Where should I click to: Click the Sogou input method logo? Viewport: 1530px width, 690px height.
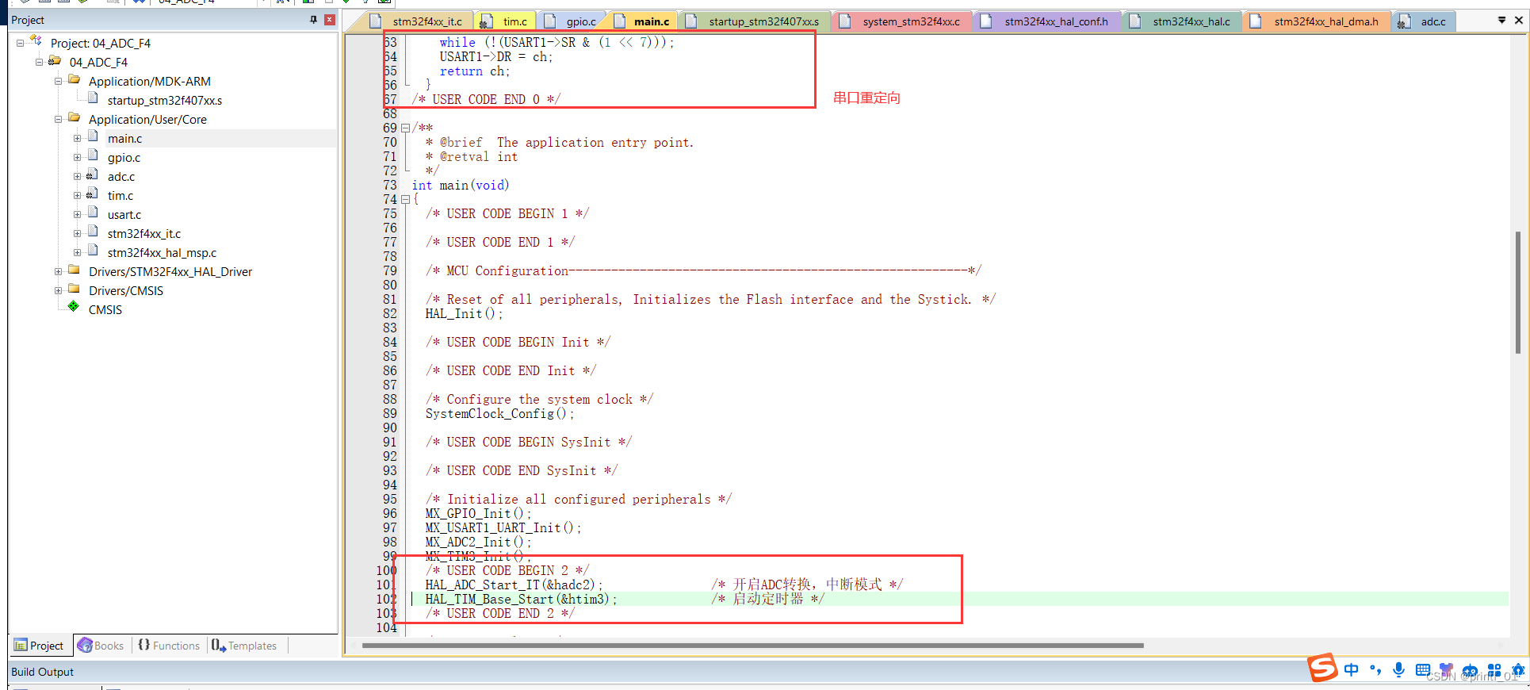click(1322, 668)
